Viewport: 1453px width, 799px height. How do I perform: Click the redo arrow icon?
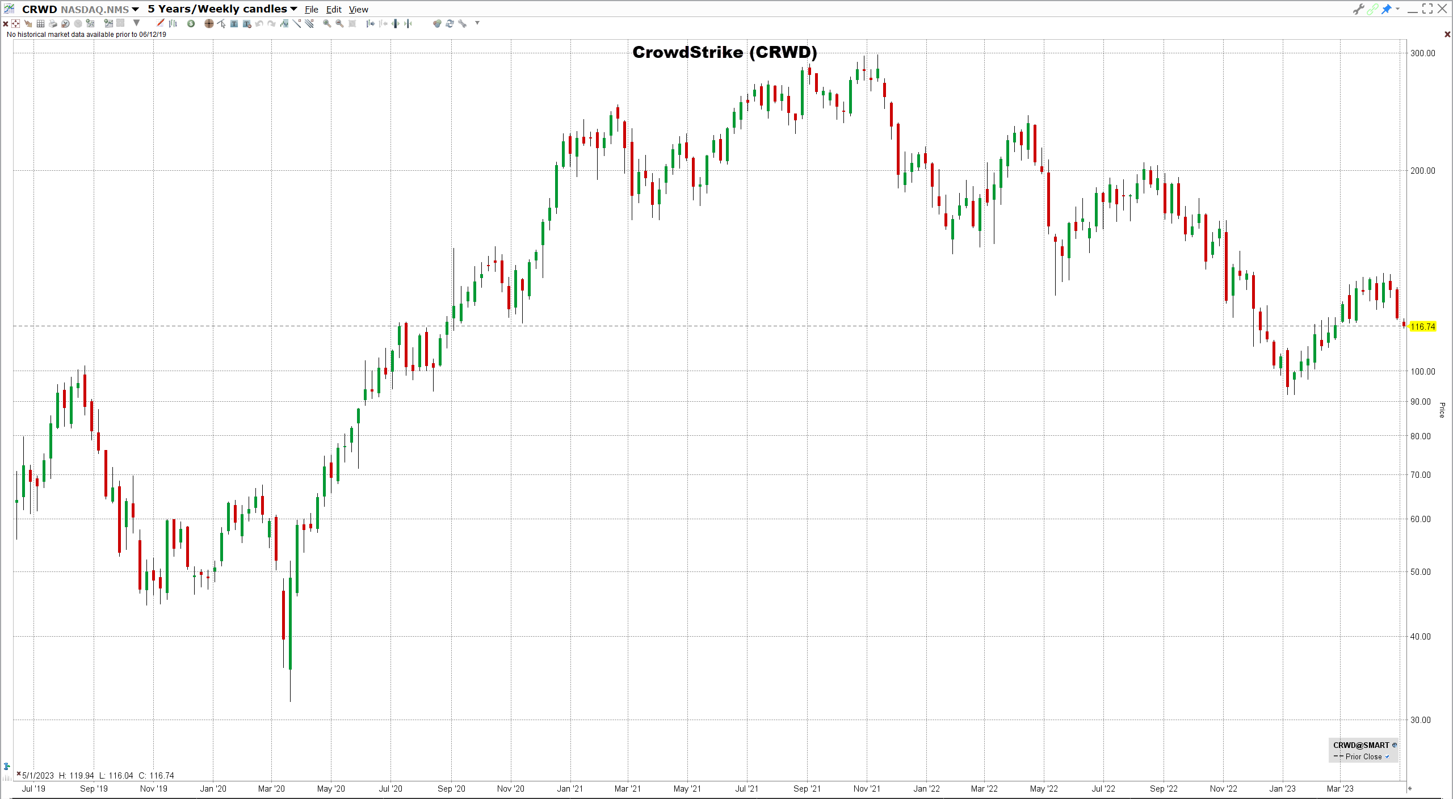pos(271,23)
